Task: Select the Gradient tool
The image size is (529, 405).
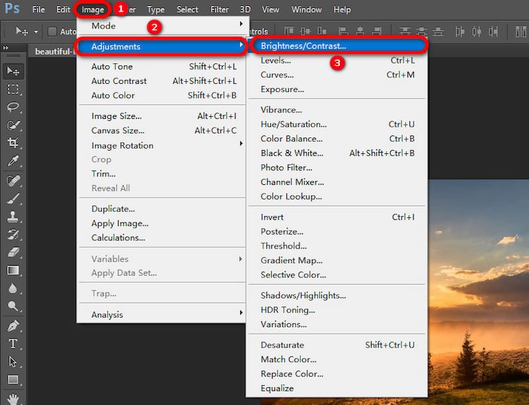Action: pos(15,271)
